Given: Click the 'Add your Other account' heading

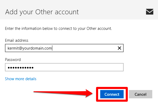Looking at the screenshot, I should [42, 12].
